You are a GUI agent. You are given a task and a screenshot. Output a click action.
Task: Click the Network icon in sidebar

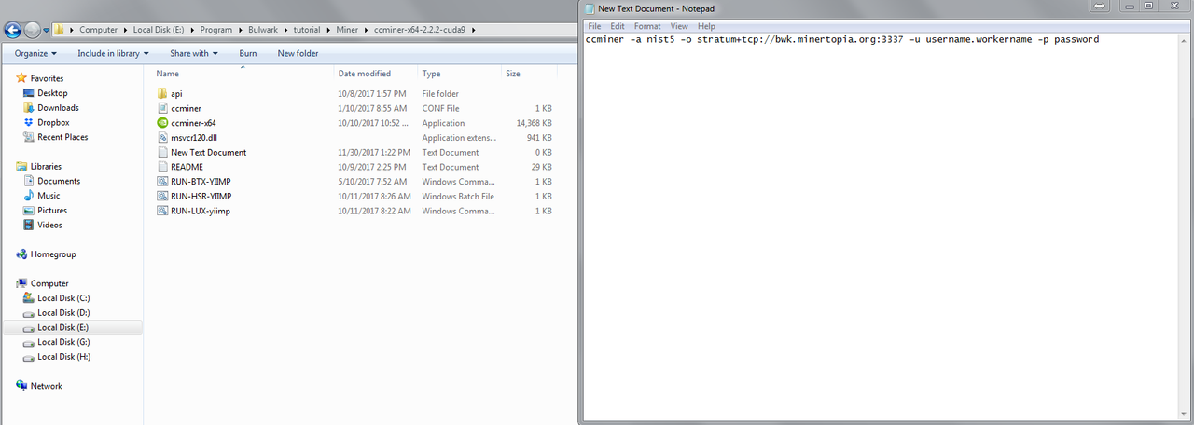point(22,386)
